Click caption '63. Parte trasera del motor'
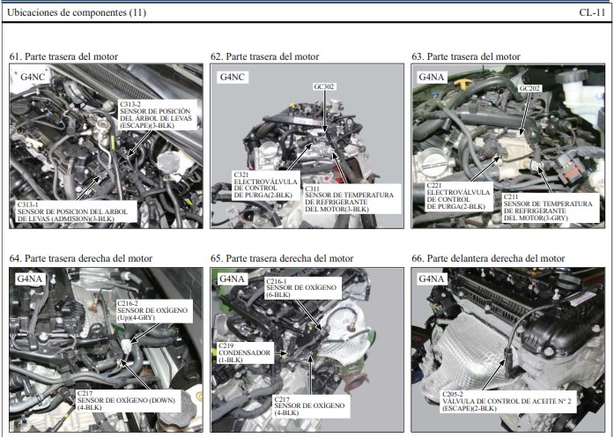 coord(466,56)
